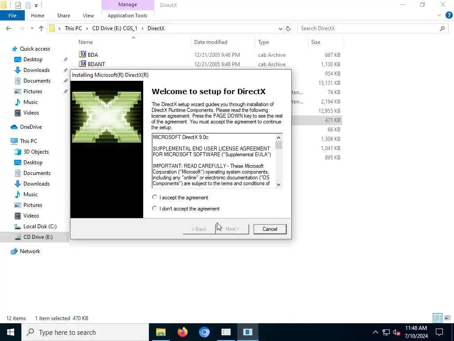Click up arrow of license agreement scrollbar
Viewport: 454px width, 341px height.
tap(278, 138)
